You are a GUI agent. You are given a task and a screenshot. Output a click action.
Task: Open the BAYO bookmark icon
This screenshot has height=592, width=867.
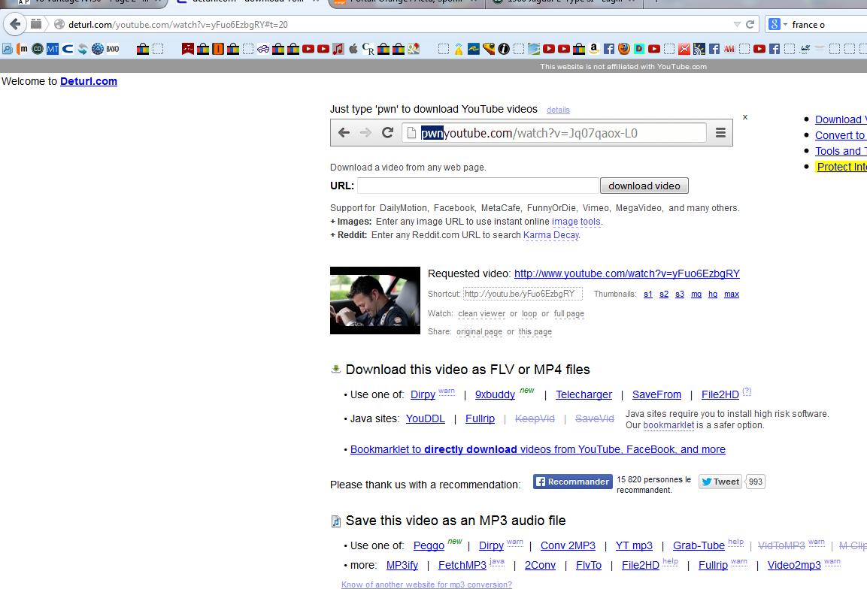(x=113, y=49)
